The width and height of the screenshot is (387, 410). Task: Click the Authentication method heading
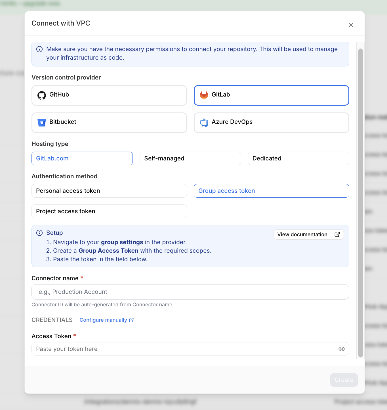pyautogui.click(x=64, y=176)
